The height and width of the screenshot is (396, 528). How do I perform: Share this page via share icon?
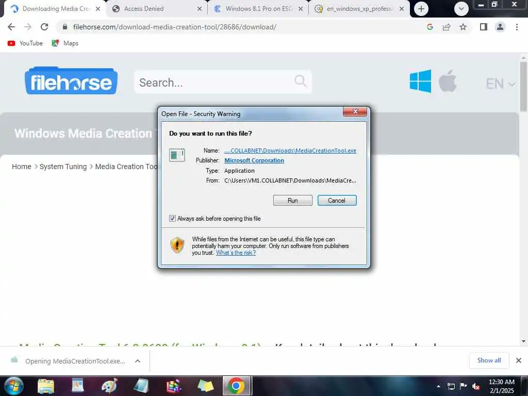[447, 27]
